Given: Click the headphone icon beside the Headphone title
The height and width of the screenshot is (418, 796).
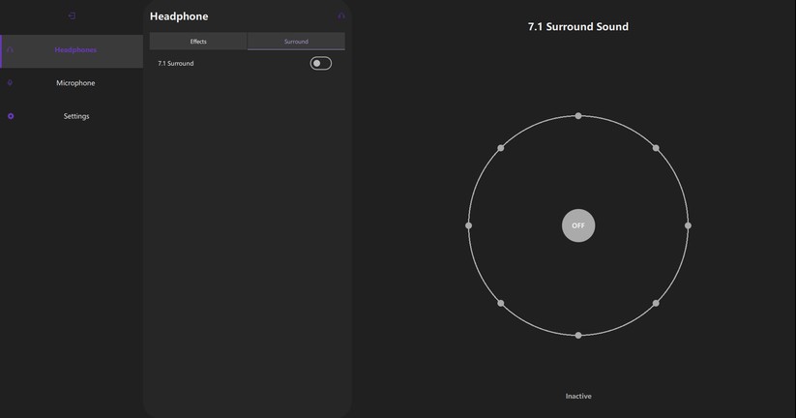Looking at the screenshot, I should coord(341,15).
